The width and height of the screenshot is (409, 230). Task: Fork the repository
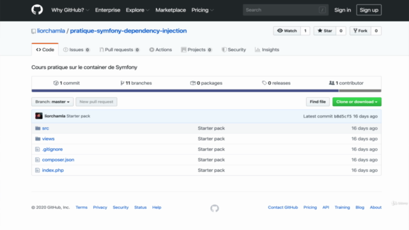tap(360, 31)
